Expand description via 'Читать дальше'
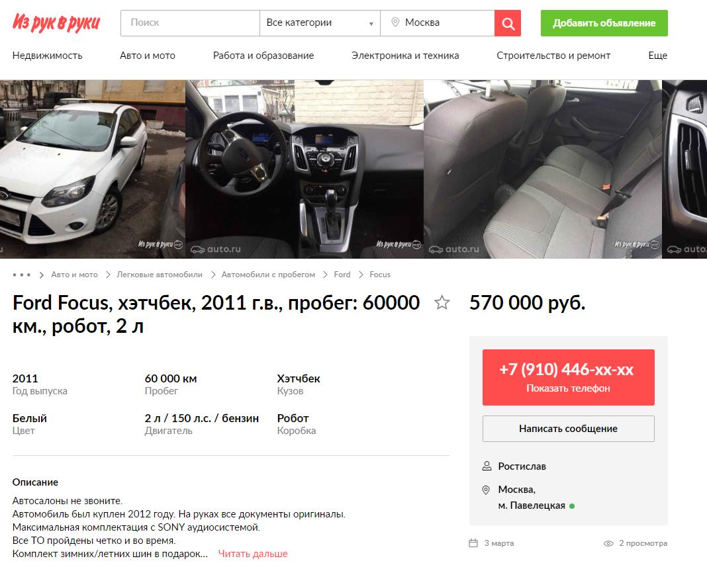Screen dimensions: 707x571 click(253, 553)
